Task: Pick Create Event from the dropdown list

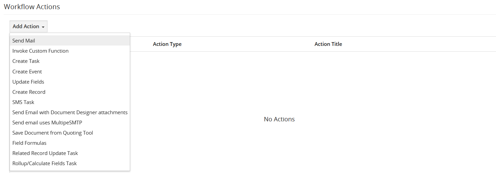Action: (70, 71)
